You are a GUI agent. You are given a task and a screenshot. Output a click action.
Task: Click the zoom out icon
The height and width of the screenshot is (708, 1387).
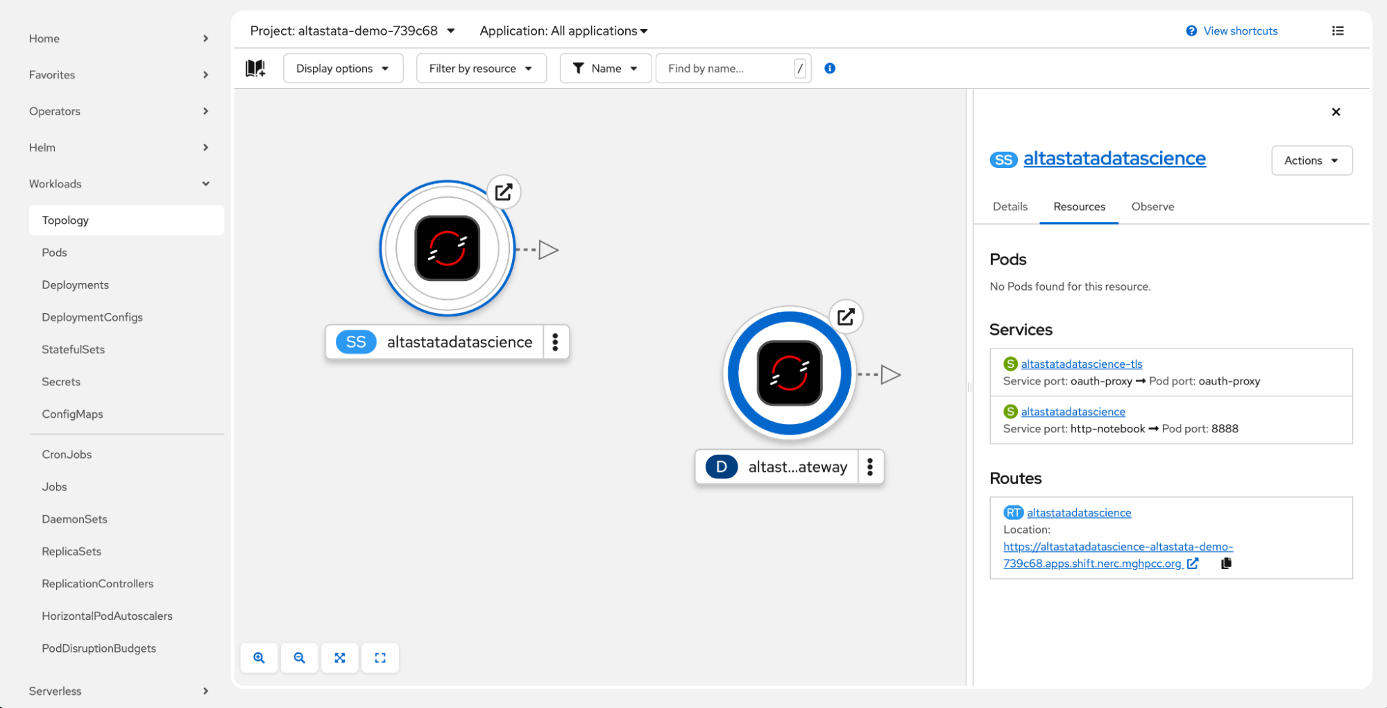pyautogui.click(x=299, y=657)
